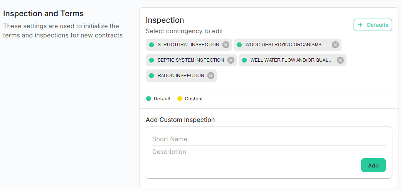This screenshot has width=402, height=191.
Task: Click the Short Name input field
Action: pos(269,139)
